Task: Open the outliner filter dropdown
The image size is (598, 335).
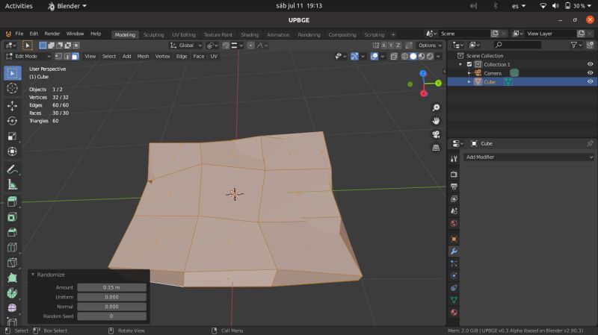Action: click(576, 45)
